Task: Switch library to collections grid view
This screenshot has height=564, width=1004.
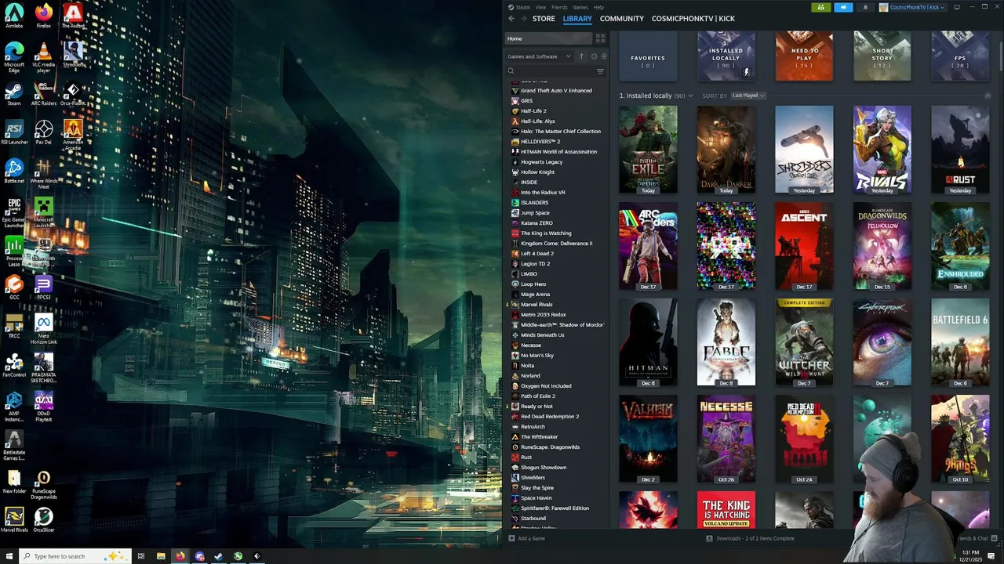Action: pos(600,38)
